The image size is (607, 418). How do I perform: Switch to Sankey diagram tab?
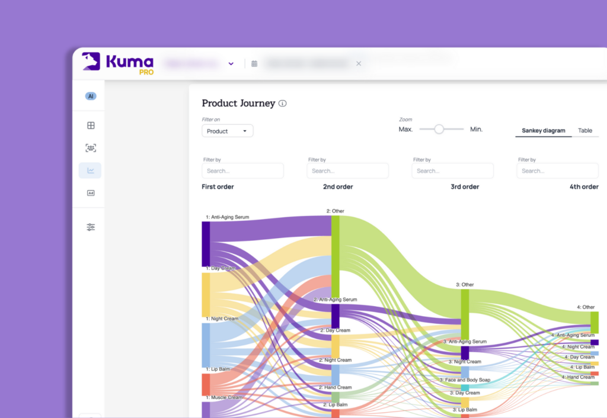pos(544,131)
